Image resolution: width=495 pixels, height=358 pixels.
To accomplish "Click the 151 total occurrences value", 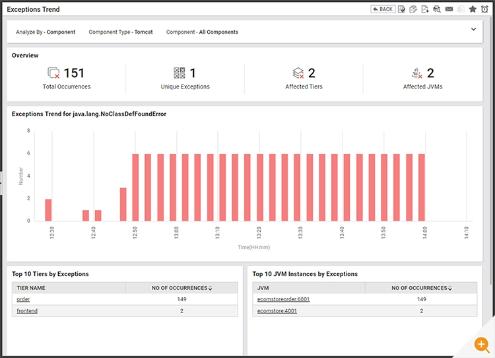I will point(74,73).
